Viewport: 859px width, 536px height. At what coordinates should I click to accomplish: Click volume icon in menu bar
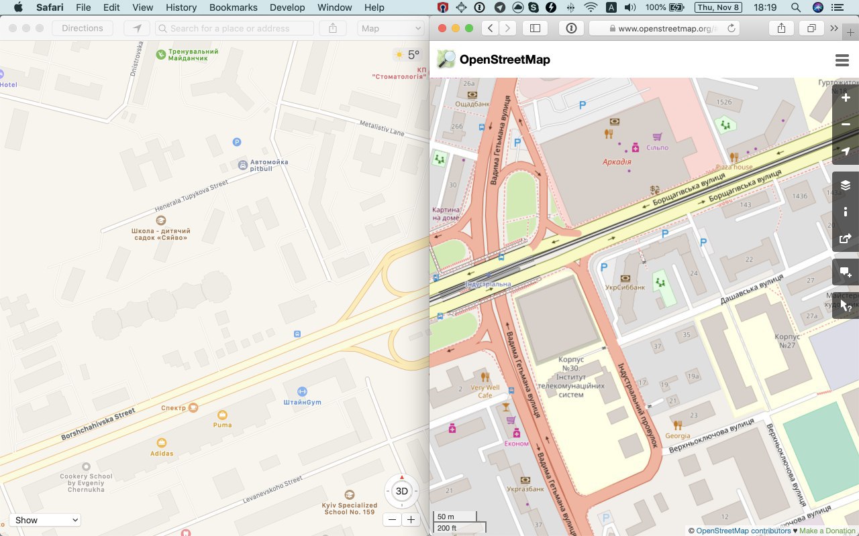tap(629, 7)
